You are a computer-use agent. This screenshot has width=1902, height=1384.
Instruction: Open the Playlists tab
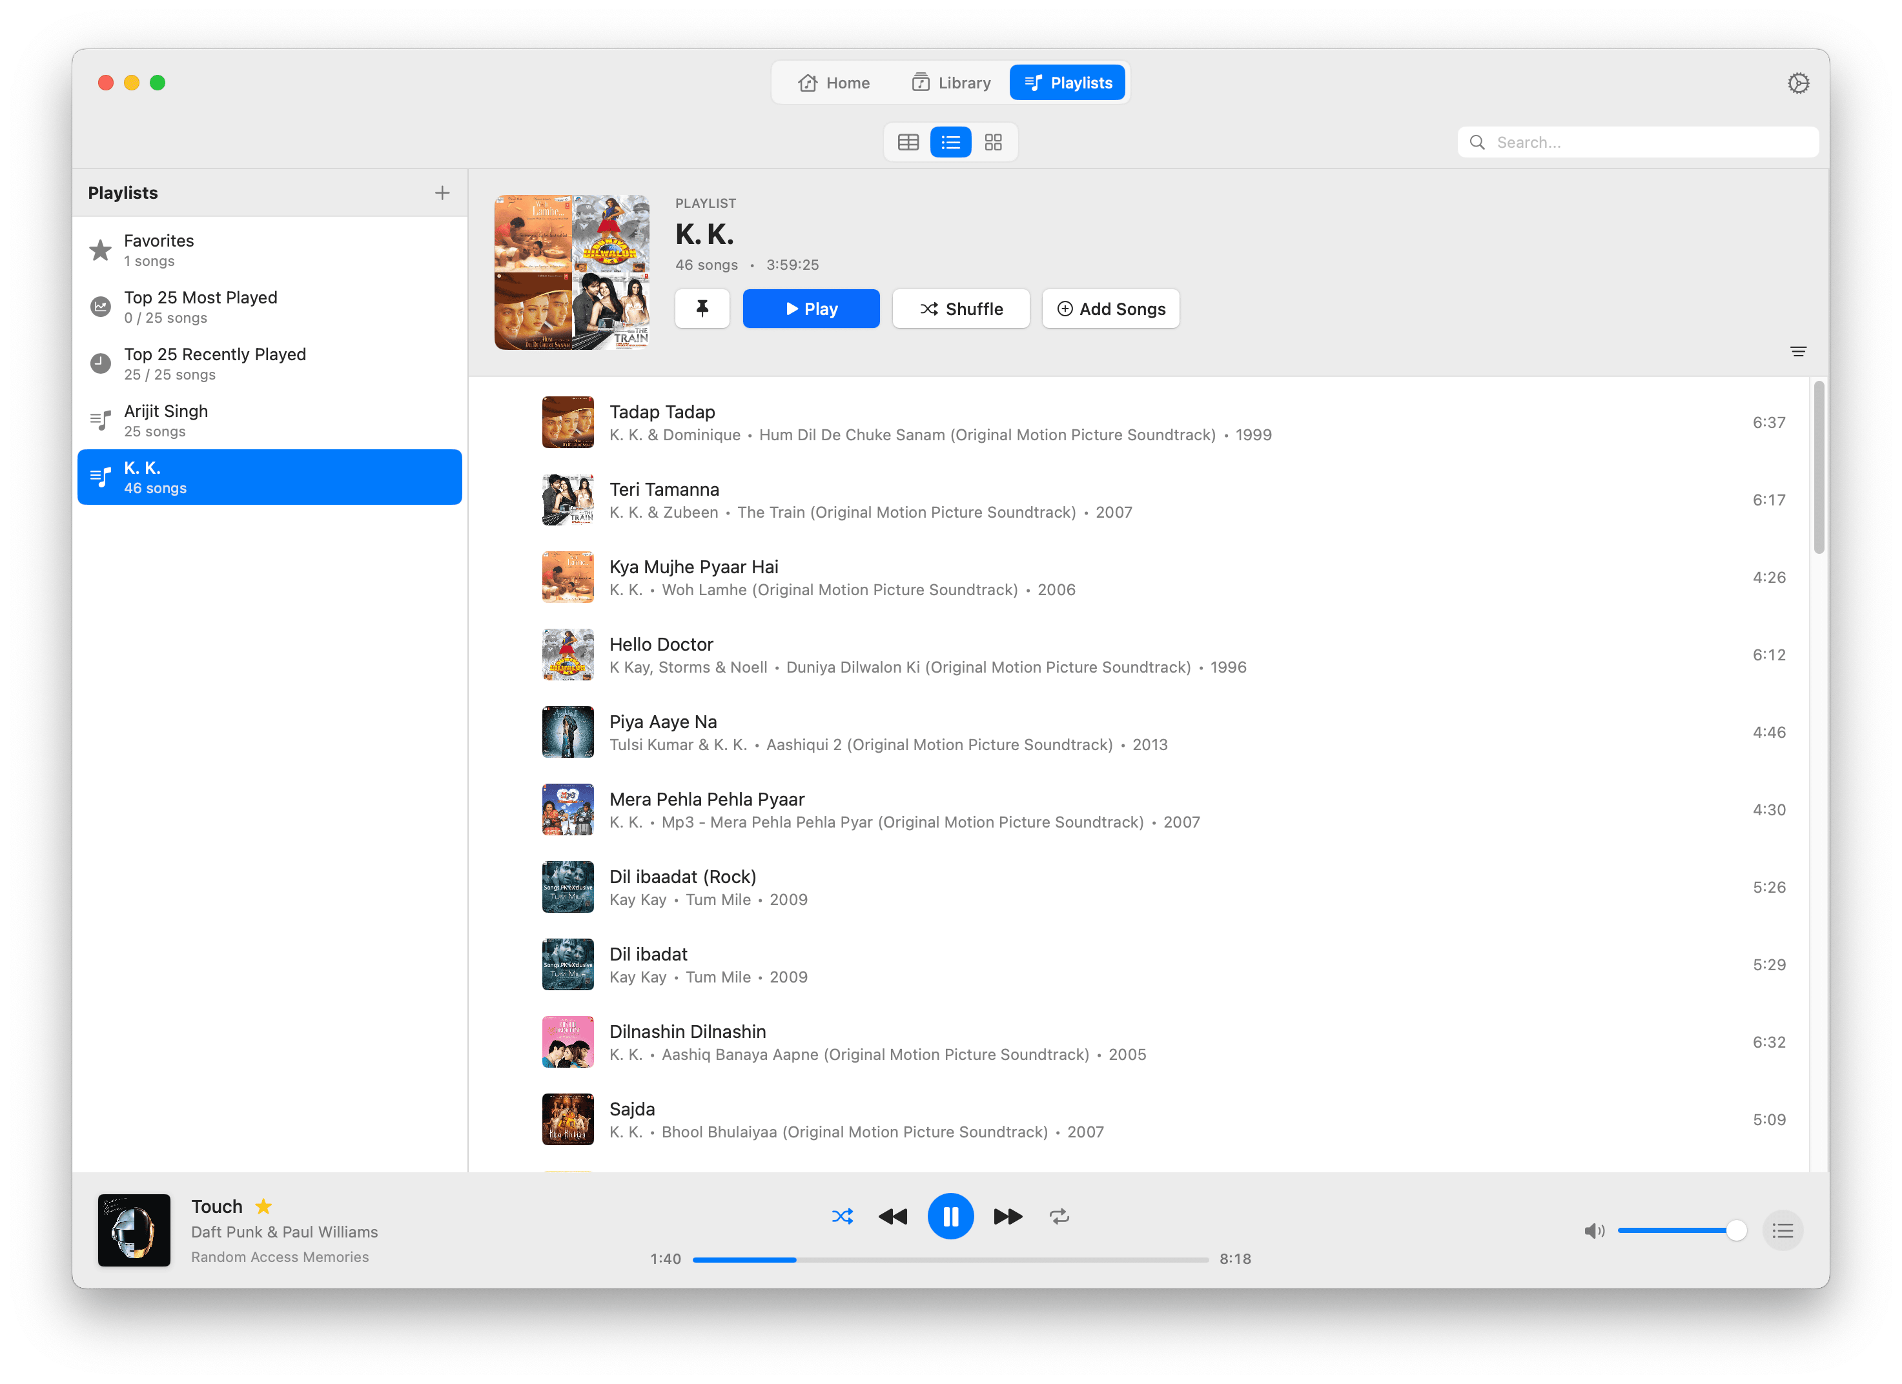[1068, 83]
